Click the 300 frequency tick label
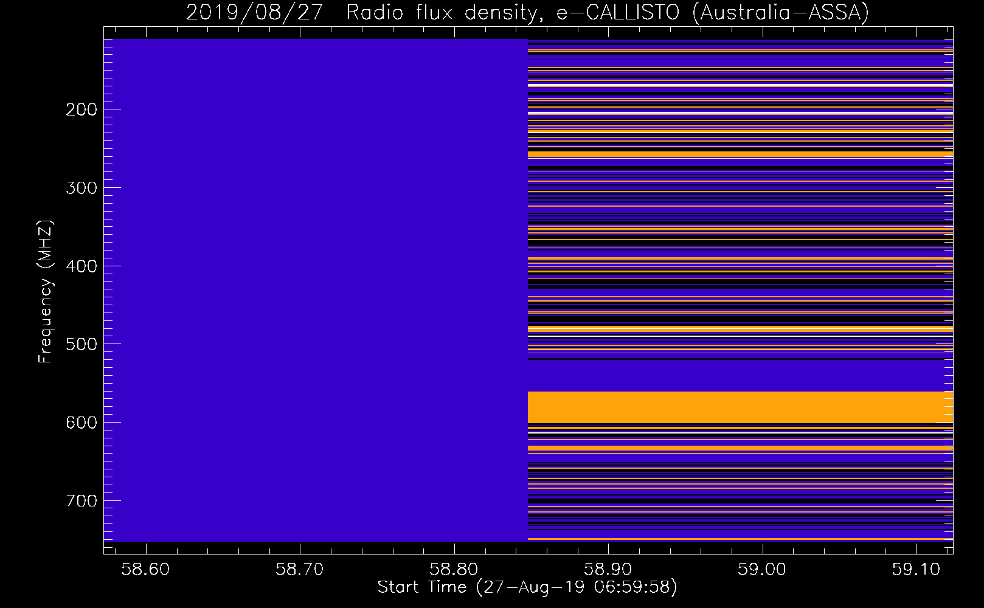984x608 pixels. 81,188
